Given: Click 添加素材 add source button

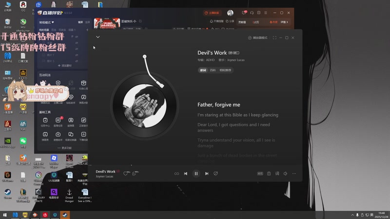Looking at the screenshot, I should [x=65, y=66].
